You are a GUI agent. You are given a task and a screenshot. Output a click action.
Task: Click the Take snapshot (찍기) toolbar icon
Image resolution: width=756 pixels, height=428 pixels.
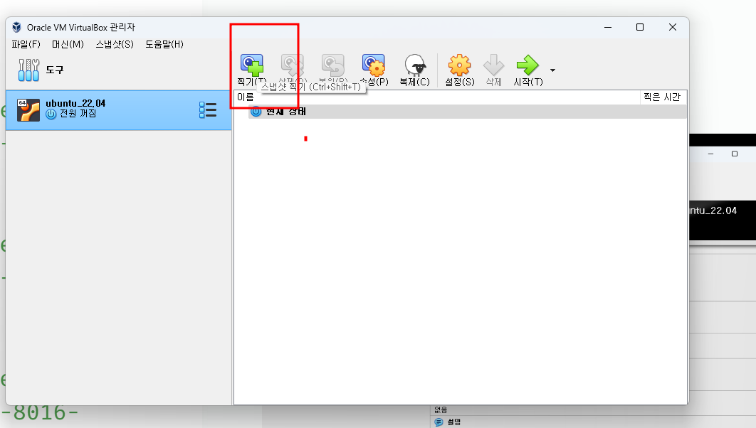point(252,65)
